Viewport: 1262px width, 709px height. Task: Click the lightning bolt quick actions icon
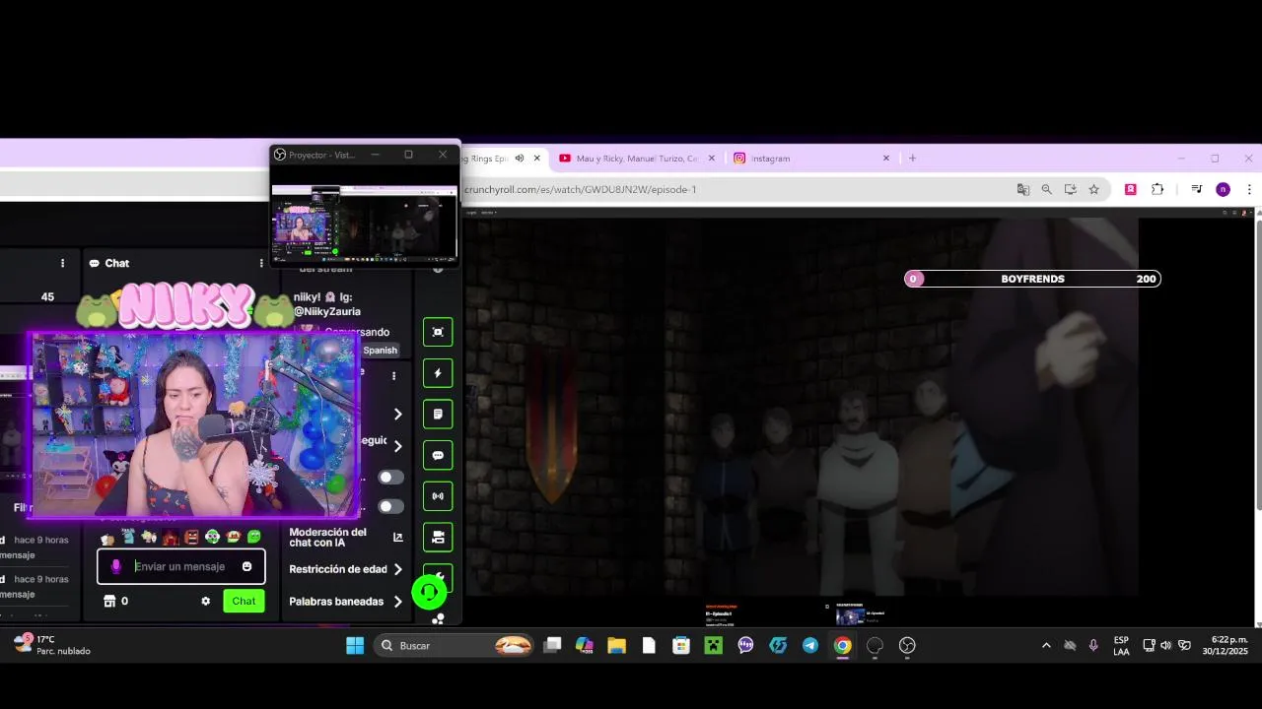(438, 373)
